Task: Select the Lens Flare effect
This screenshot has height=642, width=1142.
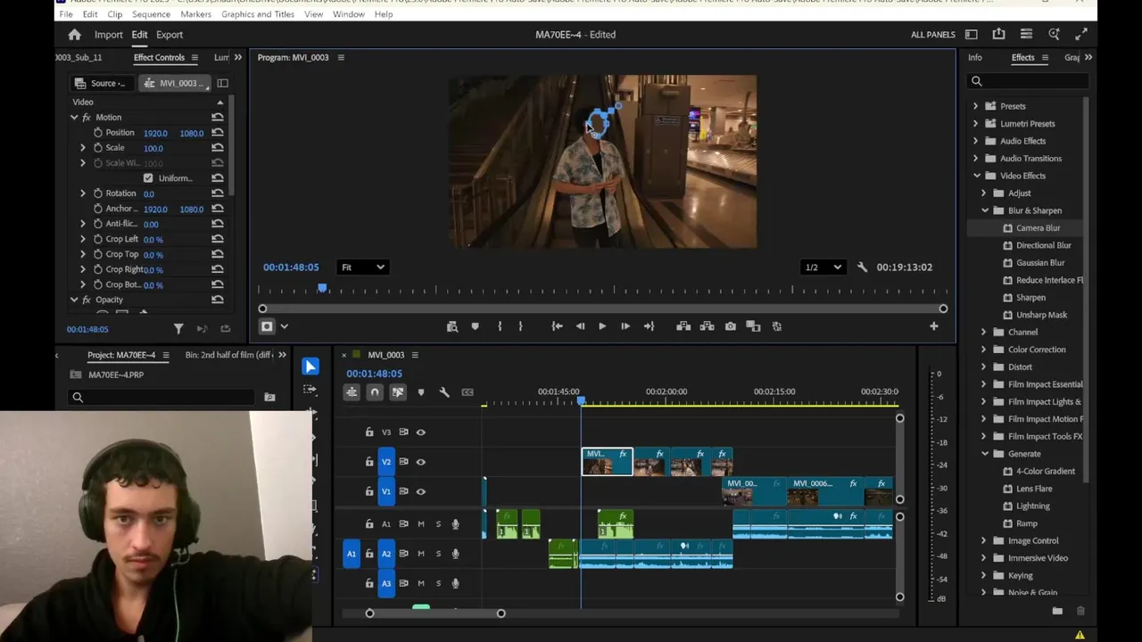Action: (1034, 489)
